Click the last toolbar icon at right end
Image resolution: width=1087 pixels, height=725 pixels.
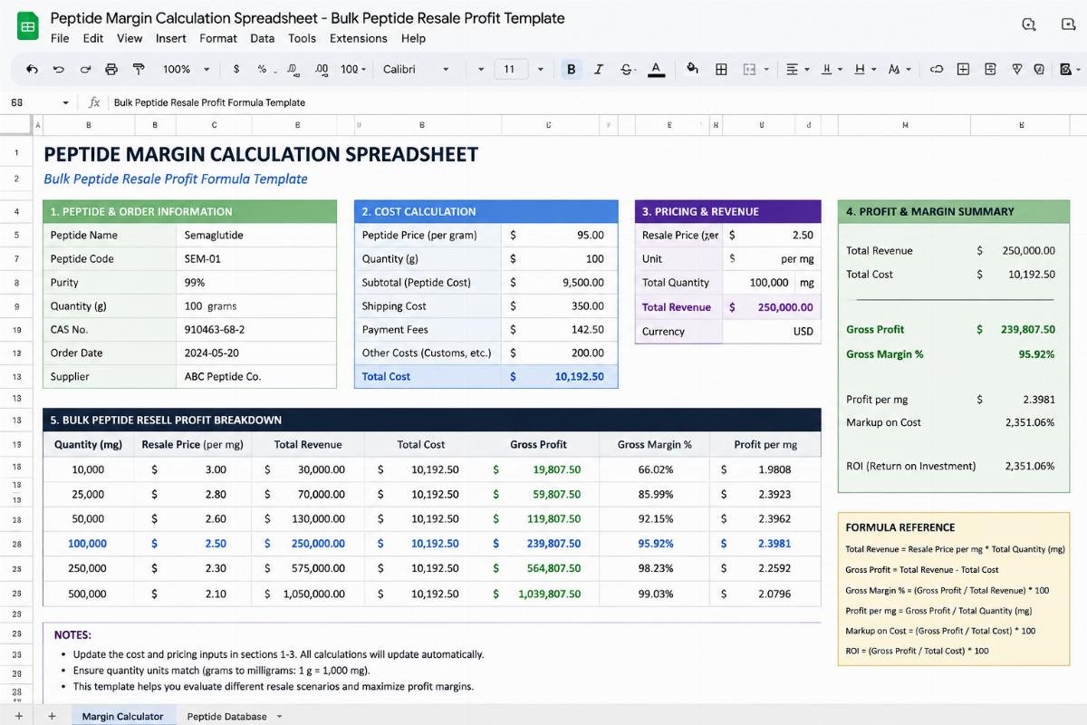click(x=1064, y=69)
